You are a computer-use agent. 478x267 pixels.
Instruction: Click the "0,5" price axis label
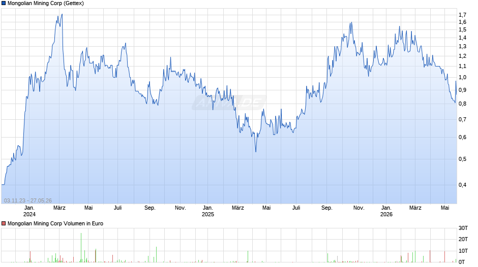pyautogui.click(x=462, y=159)
